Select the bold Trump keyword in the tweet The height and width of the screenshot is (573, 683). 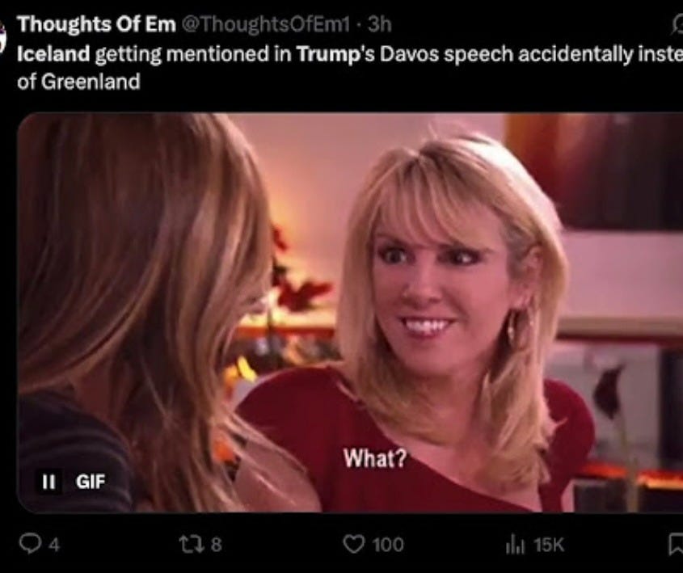click(324, 54)
